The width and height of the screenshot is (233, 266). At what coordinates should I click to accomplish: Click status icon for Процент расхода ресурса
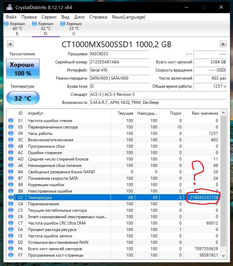coord(11,229)
